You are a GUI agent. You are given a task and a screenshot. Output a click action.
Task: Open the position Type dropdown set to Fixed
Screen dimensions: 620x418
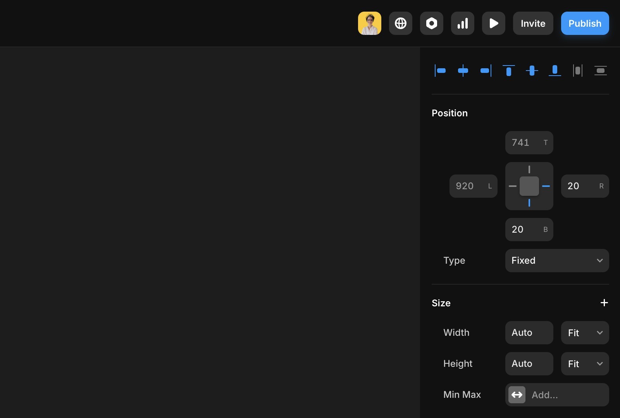[557, 261]
